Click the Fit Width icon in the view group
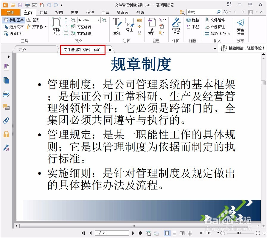The height and width of the screenshot is (238, 267). click(x=66, y=27)
